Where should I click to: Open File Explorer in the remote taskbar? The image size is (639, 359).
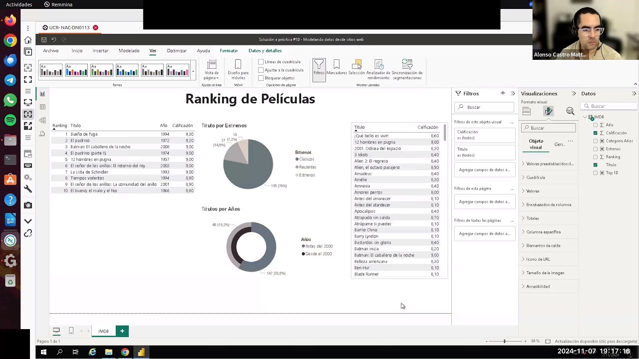click(x=108, y=352)
